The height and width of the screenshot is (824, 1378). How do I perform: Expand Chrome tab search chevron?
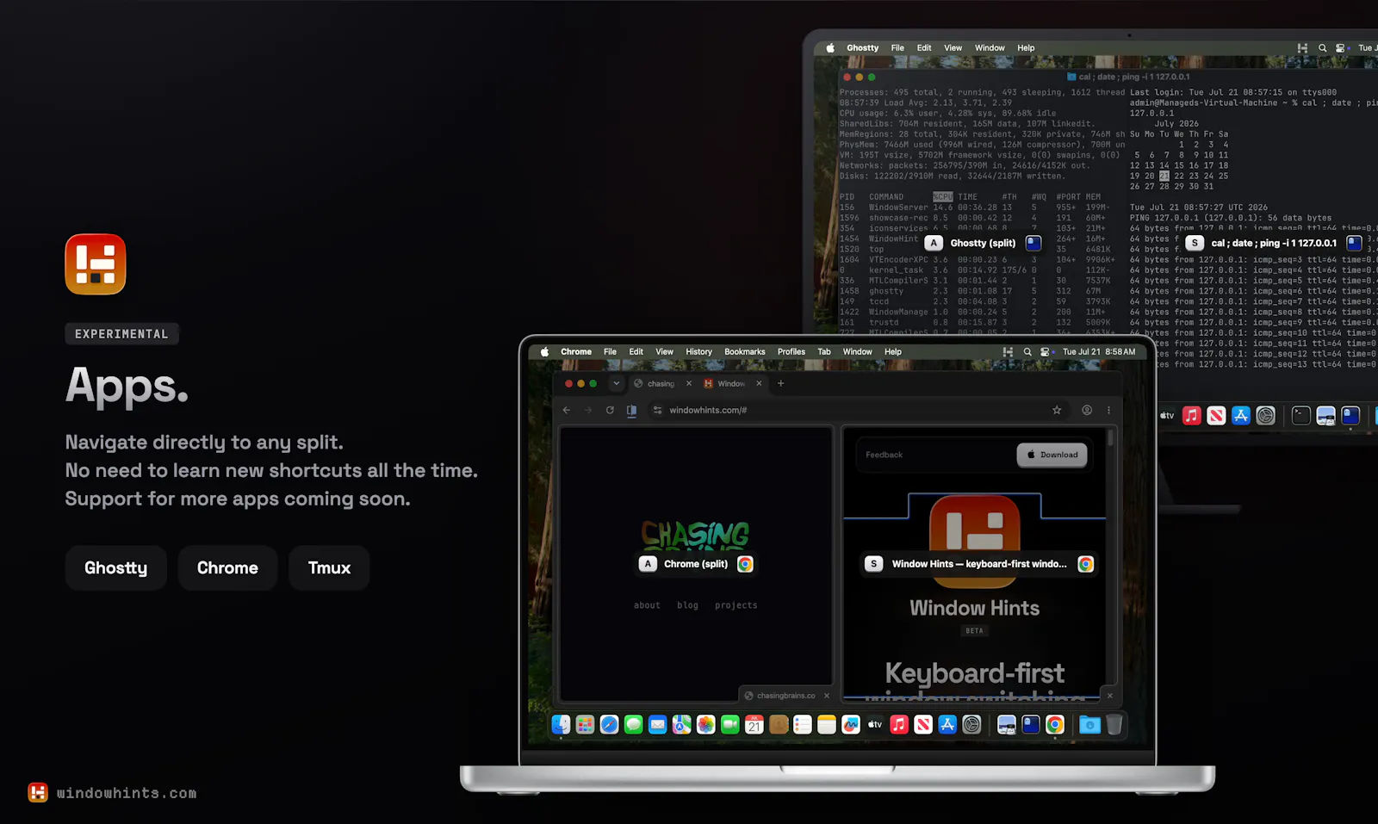click(x=616, y=383)
